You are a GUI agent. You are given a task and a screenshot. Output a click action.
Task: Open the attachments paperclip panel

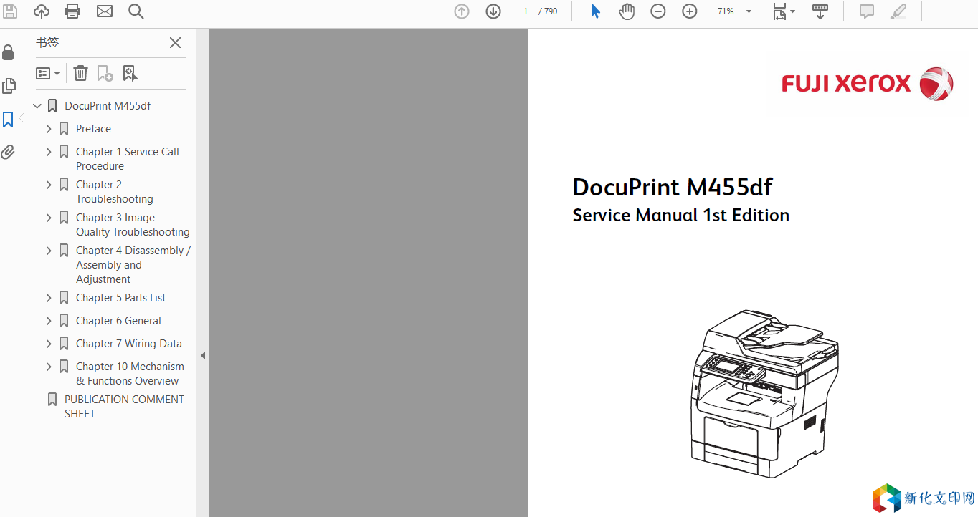(8, 152)
